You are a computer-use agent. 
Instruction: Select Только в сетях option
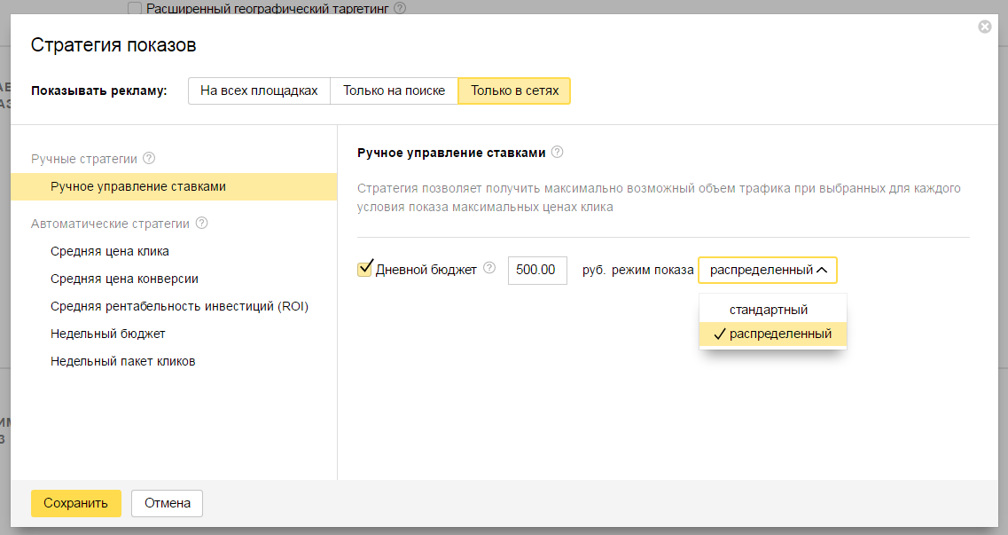pyautogui.click(x=514, y=90)
